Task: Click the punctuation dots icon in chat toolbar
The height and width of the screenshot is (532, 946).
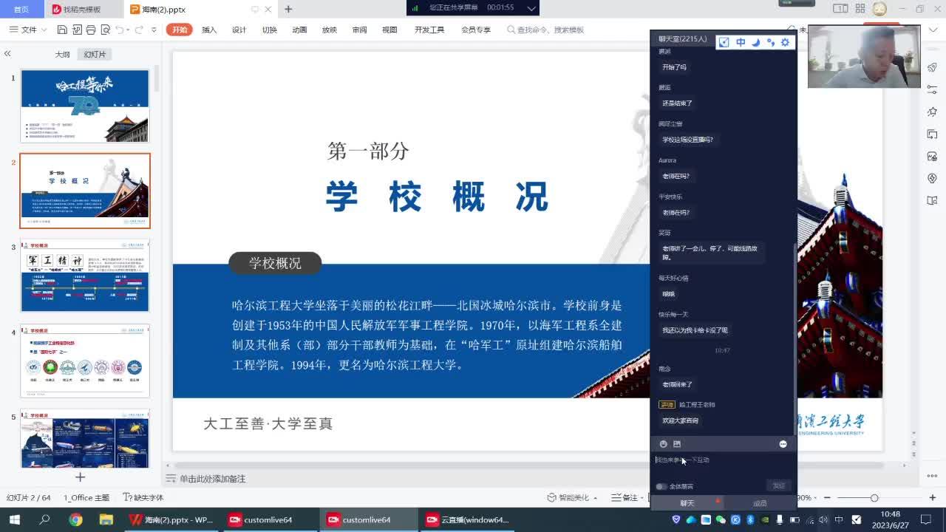Action: 771,43
